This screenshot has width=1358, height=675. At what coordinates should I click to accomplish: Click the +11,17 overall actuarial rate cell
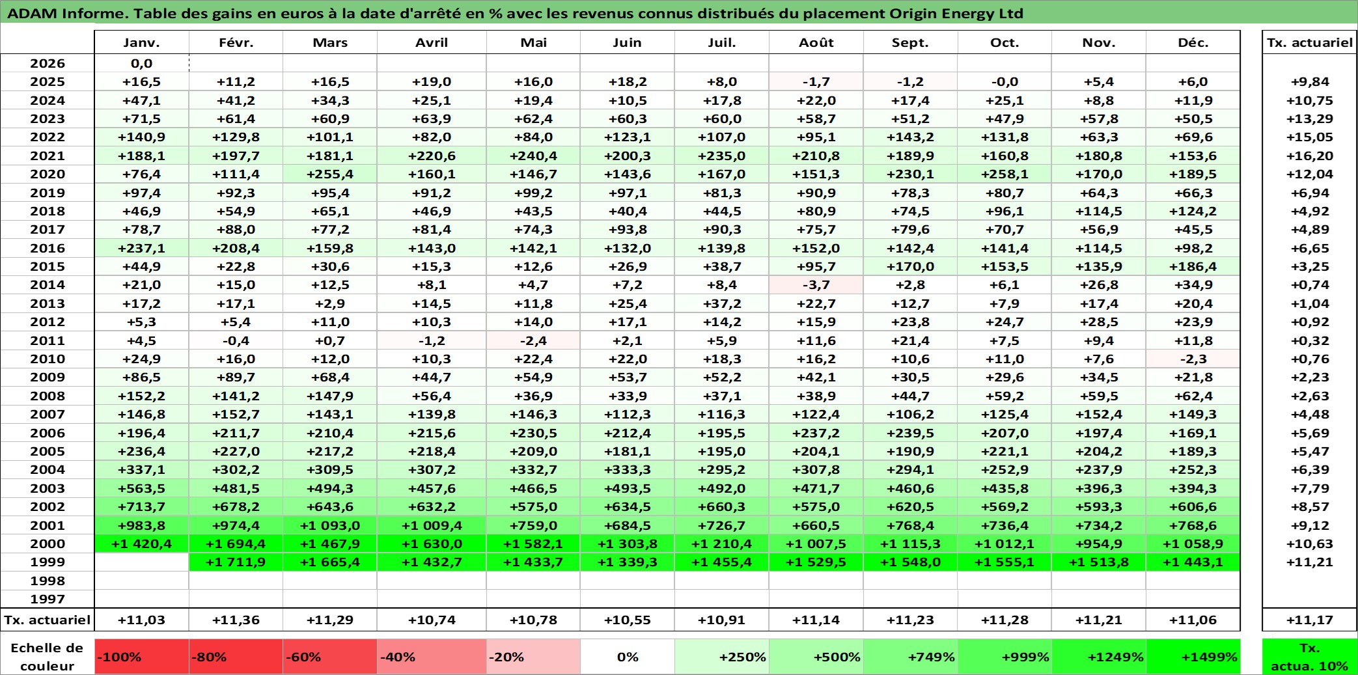[1310, 620]
